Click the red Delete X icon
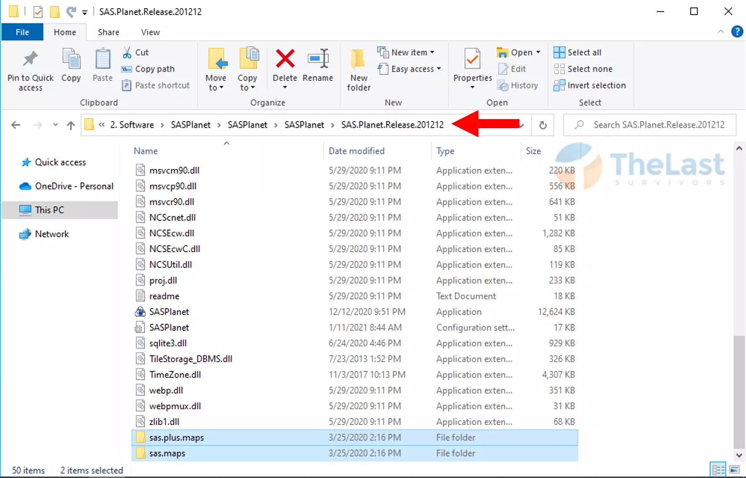Image resolution: width=746 pixels, height=478 pixels. (x=285, y=59)
